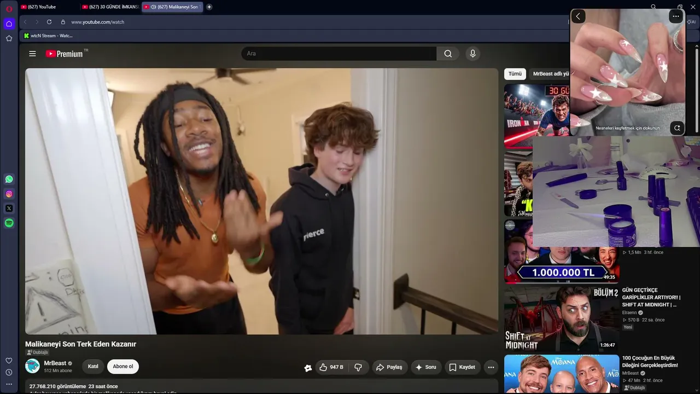Go back in the nail image popup
Viewport: 700px width, 394px height.
tap(578, 16)
